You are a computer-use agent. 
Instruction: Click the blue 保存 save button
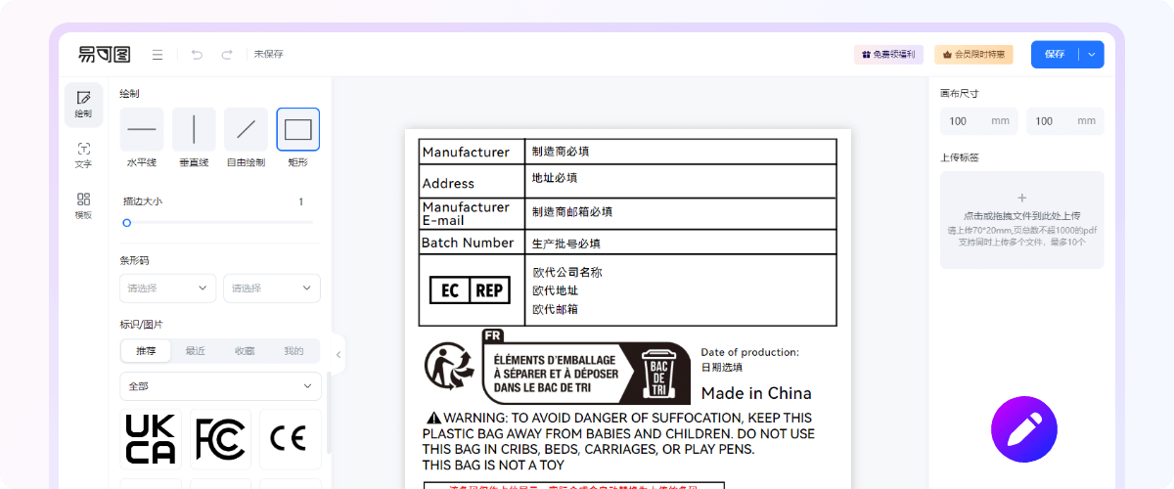point(1054,55)
